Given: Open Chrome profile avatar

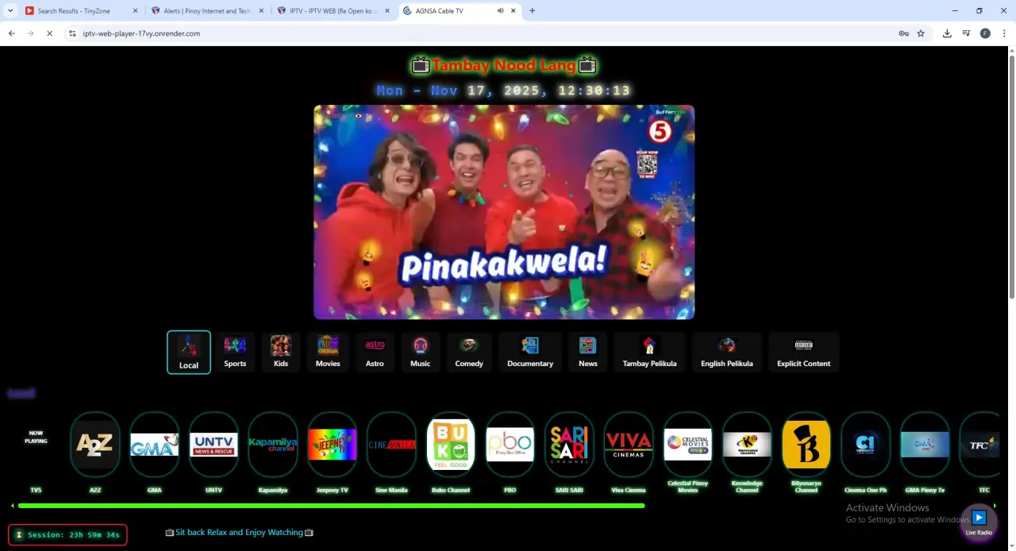Looking at the screenshot, I should point(985,33).
